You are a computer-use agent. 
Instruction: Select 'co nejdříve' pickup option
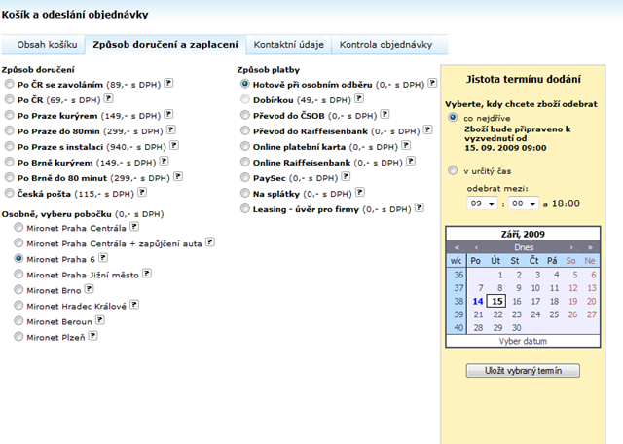tap(453, 117)
